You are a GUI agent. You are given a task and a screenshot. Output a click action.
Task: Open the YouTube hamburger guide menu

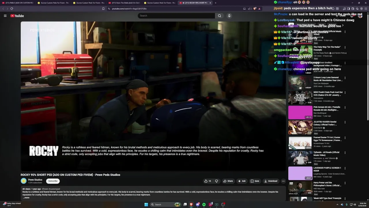tap(5, 16)
